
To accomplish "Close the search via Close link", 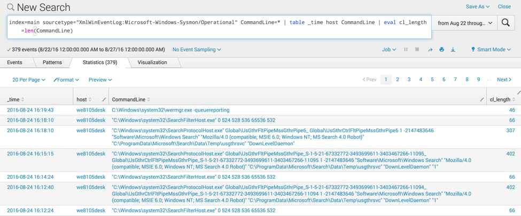I will tap(504, 6).
